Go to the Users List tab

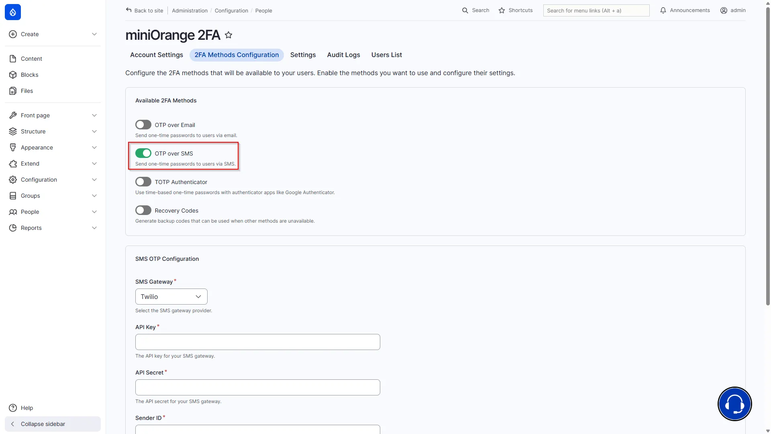pyautogui.click(x=386, y=55)
